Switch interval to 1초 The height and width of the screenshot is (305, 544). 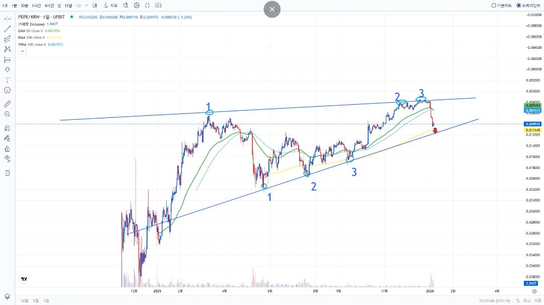[5, 6]
